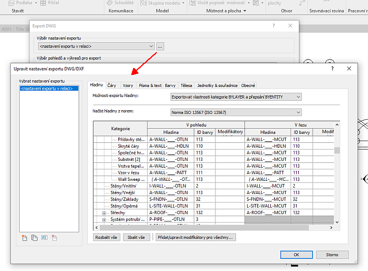Click help question mark in Export DWG window
The height and width of the screenshot is (271, 368).
[273, 26]
